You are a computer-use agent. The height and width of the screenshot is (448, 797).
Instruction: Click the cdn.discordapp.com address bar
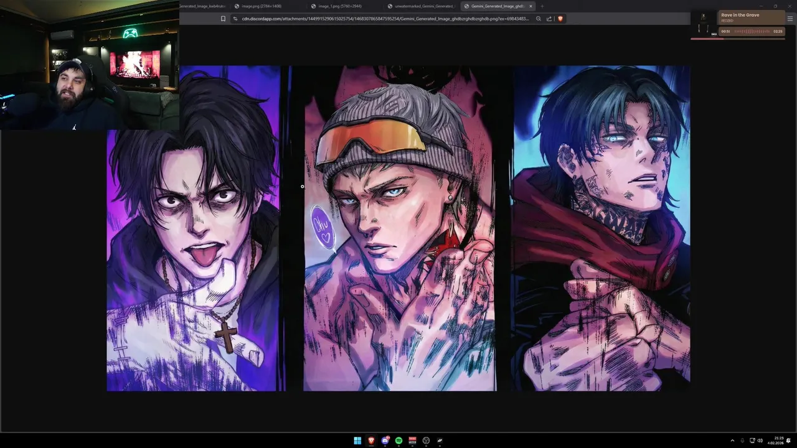pos(385,19)
